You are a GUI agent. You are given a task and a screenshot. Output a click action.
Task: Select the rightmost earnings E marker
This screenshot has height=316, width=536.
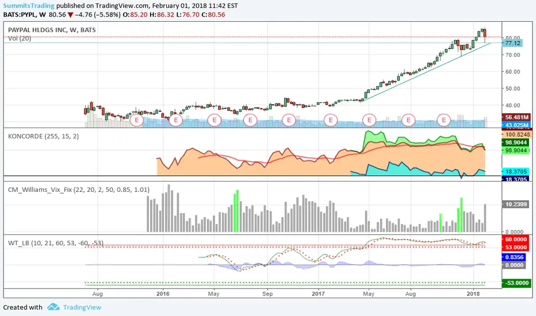(444, 120)
